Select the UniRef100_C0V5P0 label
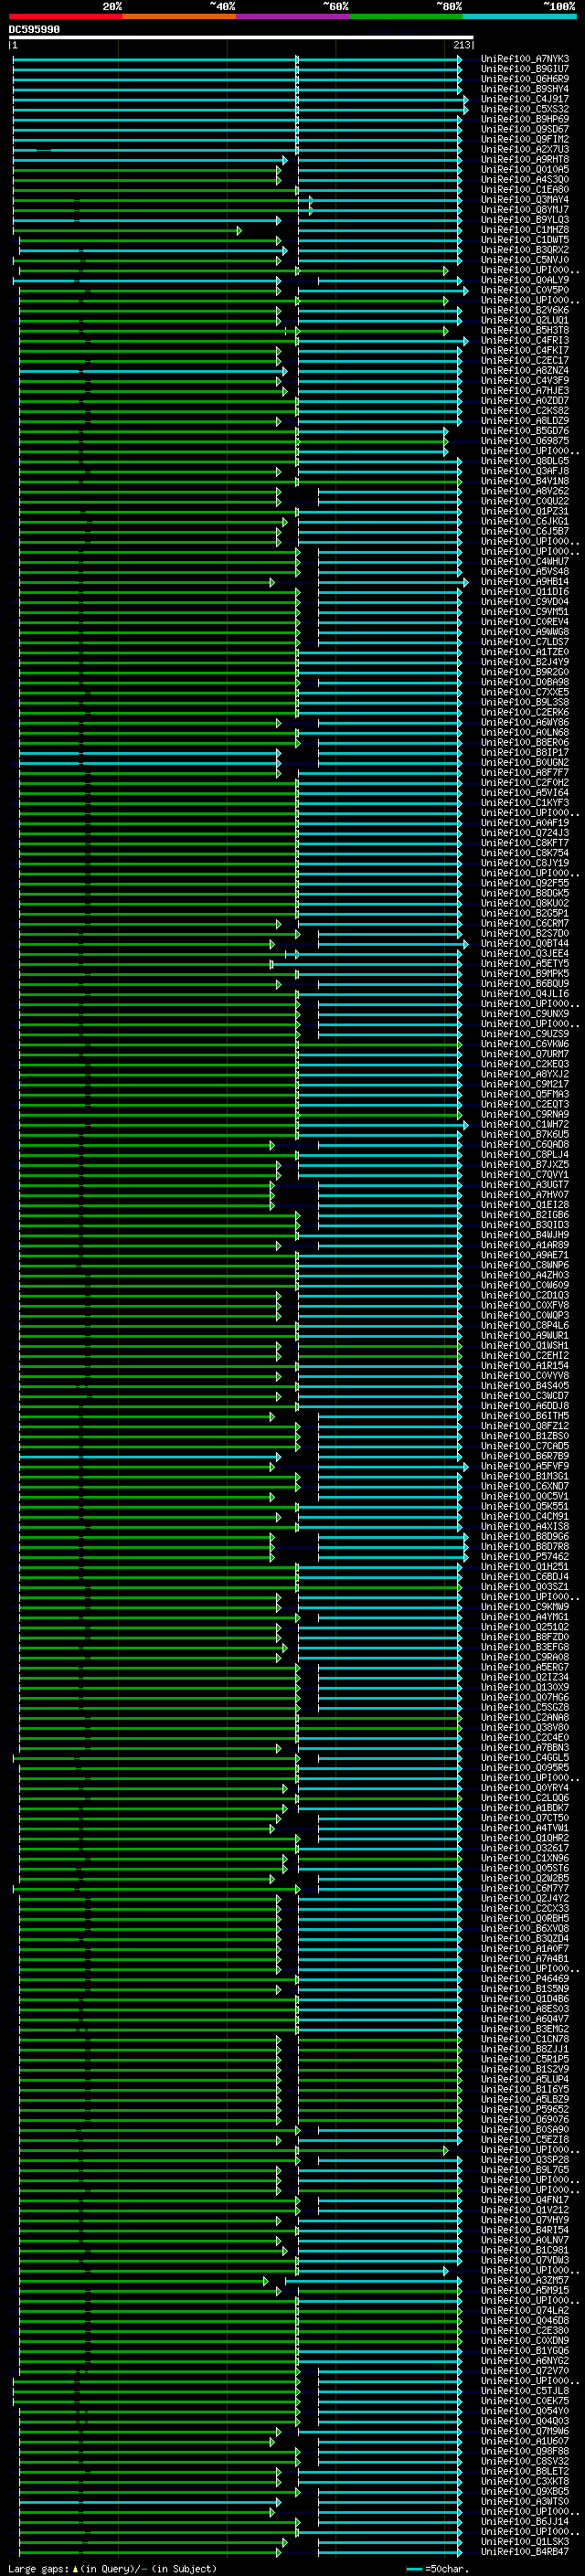 click(525, 290)
